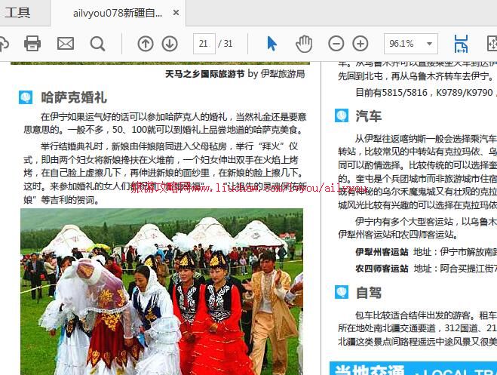This screenshot has height=375, width=497.
Task: Go to next page with down arrow
Action: coord(170,44)
